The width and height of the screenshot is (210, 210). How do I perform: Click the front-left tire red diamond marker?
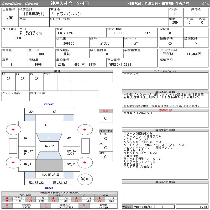click(13, 129)
